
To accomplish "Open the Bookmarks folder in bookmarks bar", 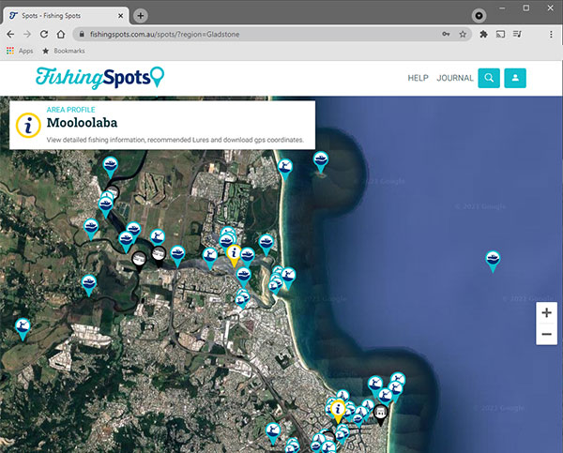I will 64,51.
